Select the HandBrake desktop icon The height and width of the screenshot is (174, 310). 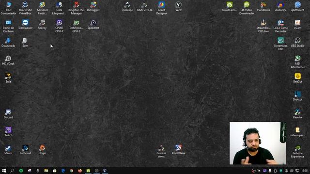coord(263,6)
